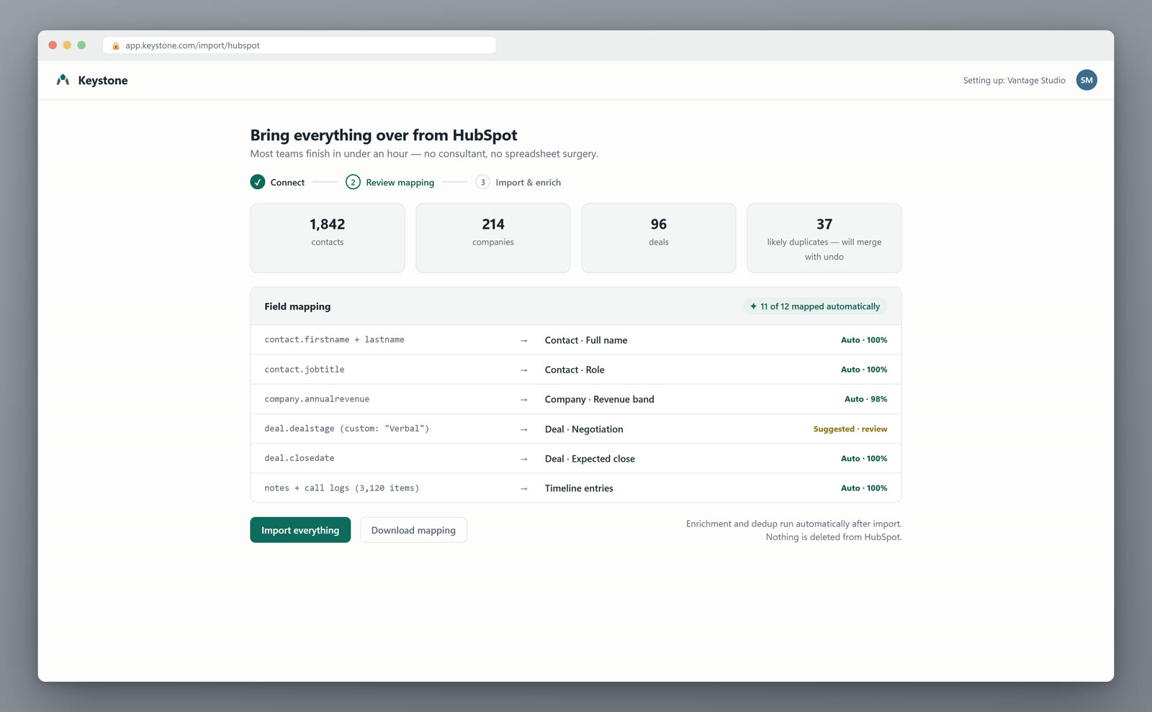Open the 214 companies card
This screenshot has height=712, width=1152.
click(493, 238)
